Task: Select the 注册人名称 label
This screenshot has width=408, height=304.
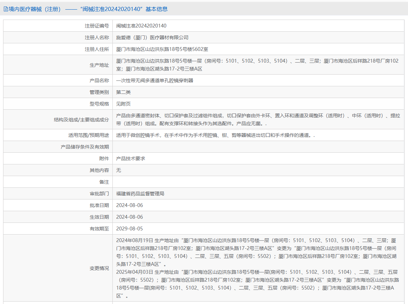Action: coord(97,37)
